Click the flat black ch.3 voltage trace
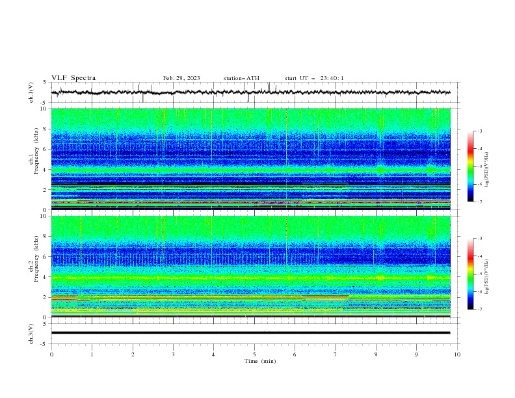 point(250,333)
